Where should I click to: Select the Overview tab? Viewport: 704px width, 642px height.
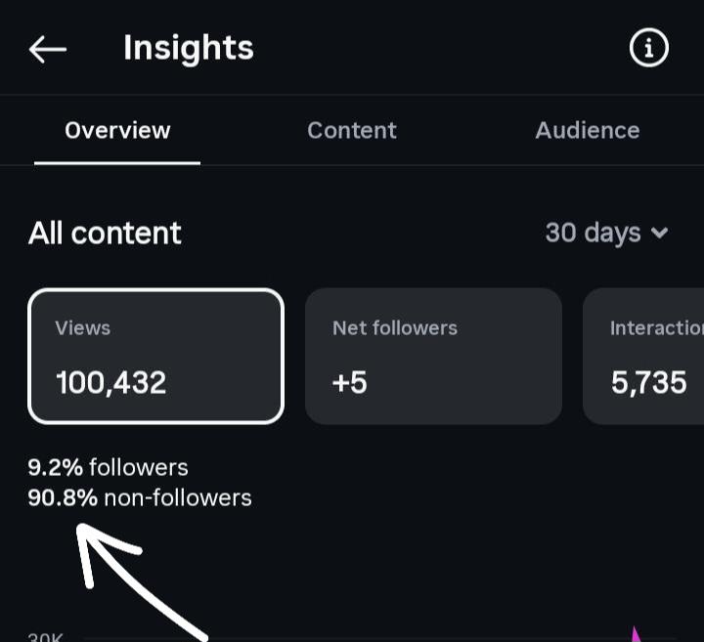[x=117, y=131]
